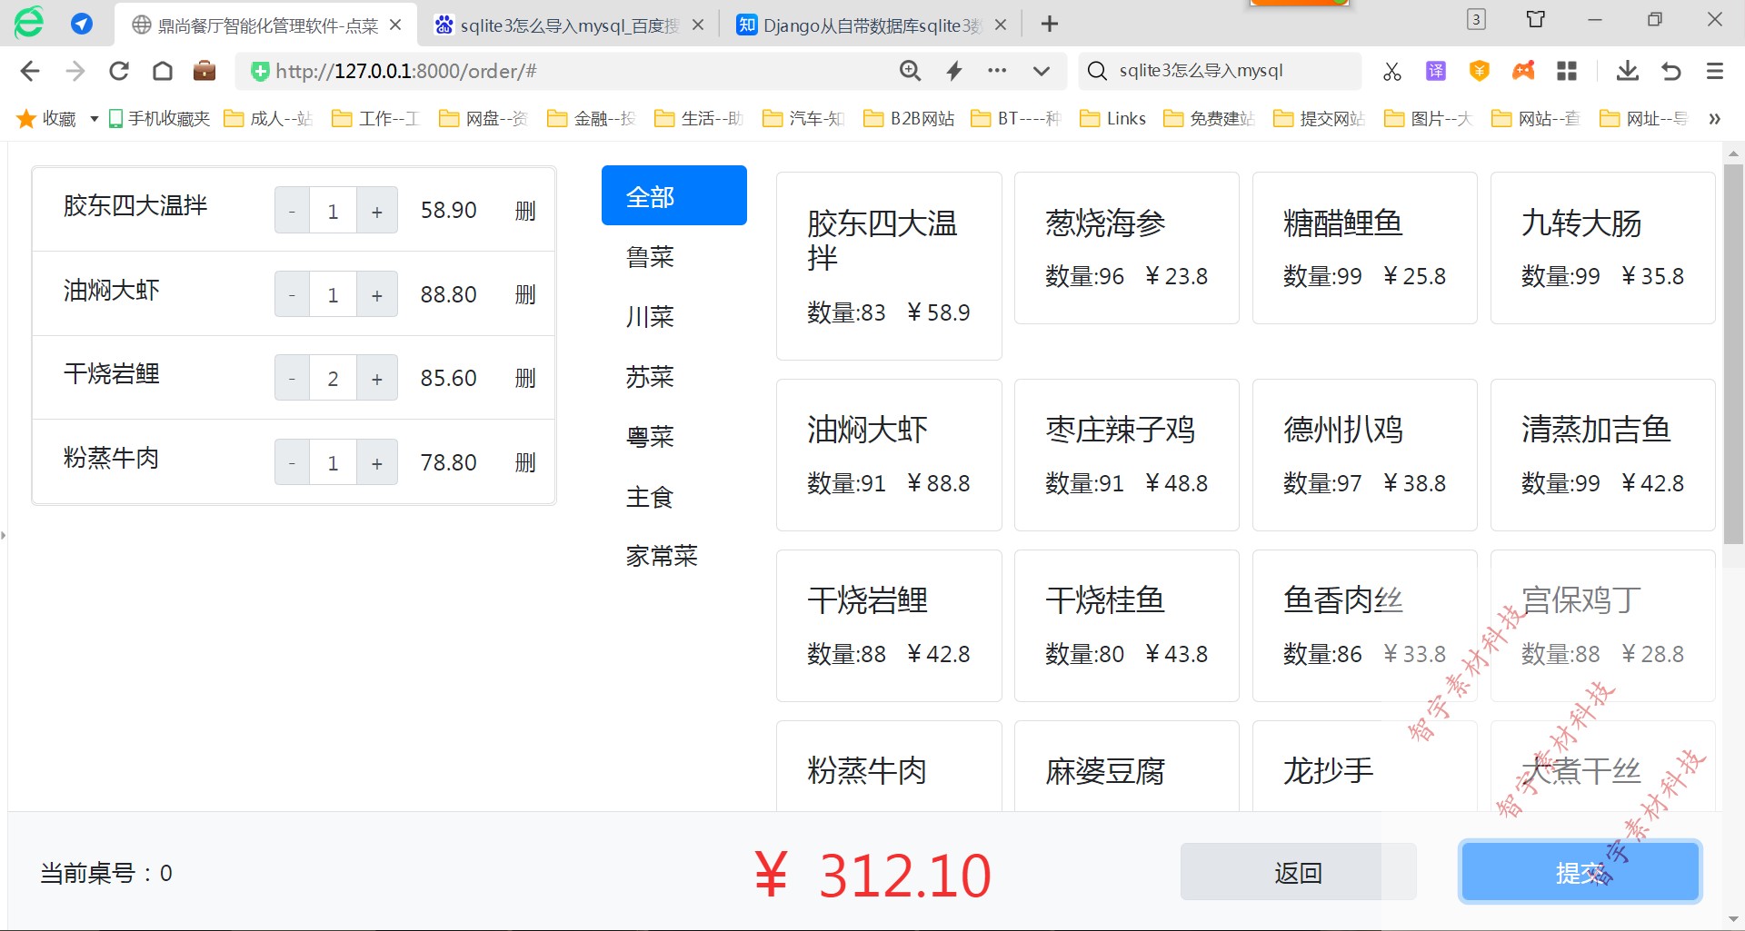Viewport: 1745px width, 931px height.
Task: Click the browser forward arrow
Action: pyautogui.click(x=75, y=71)
